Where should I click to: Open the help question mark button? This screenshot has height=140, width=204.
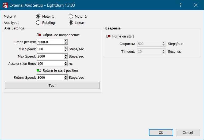(180, 5)
